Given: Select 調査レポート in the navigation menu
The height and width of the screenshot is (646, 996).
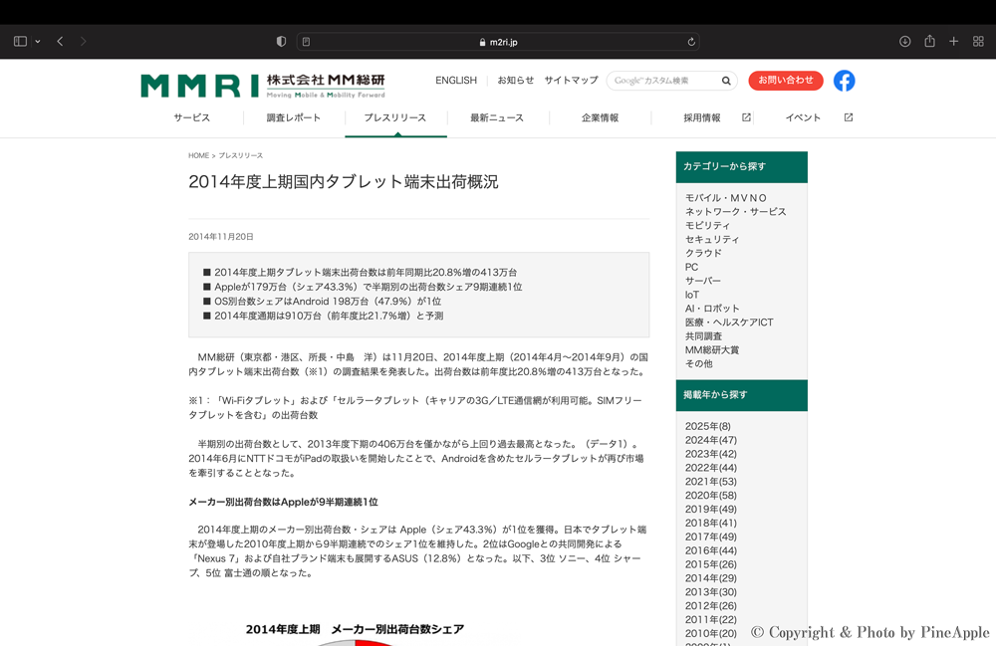Looking at the screenshot, I should tap(294, 117).
